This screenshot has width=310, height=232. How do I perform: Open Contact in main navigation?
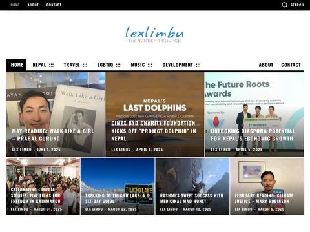click(291, 65)
